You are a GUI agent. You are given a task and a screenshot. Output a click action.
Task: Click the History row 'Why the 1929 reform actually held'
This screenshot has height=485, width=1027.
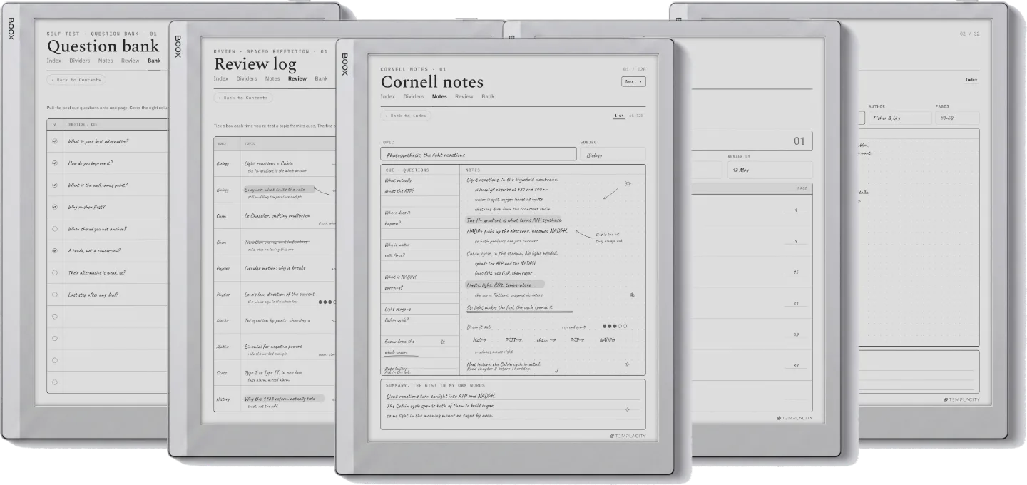point(275,399)
